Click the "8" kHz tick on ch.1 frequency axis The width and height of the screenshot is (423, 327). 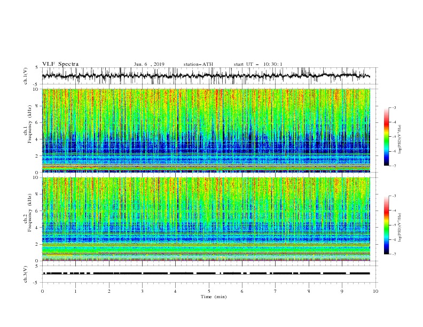point(37,106)
